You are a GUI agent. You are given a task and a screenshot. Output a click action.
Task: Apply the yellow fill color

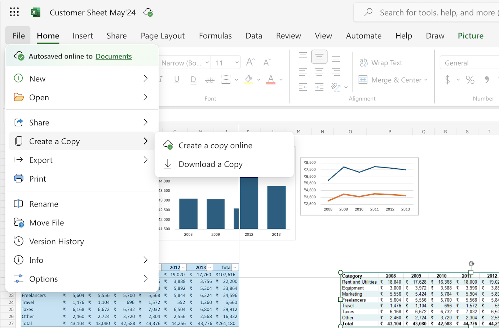248,80
